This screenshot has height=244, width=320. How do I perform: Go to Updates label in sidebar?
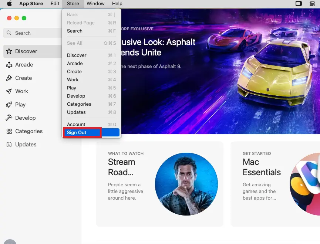(26, 145)
